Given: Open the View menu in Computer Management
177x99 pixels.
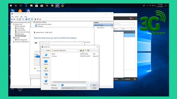Looking at the screenshot, I should [x=22, y=17].
